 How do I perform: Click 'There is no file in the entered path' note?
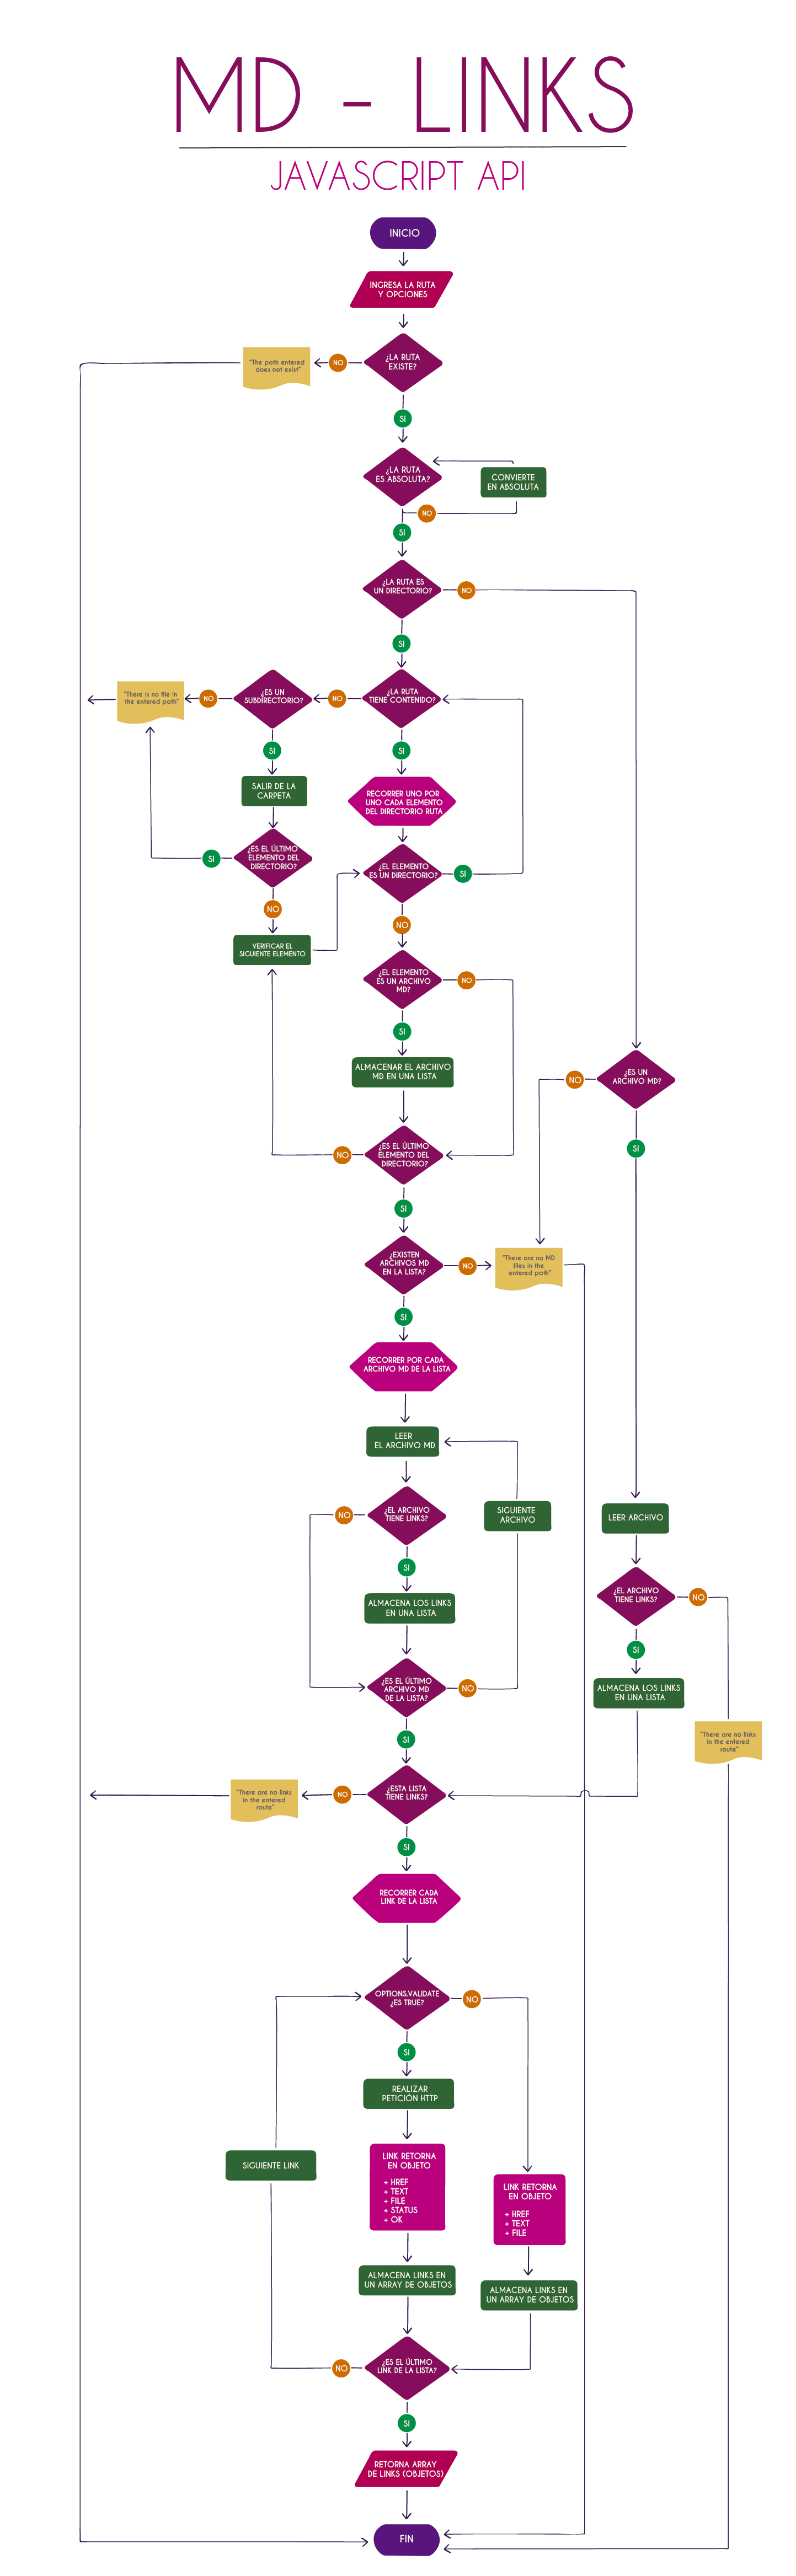point(151,701)
